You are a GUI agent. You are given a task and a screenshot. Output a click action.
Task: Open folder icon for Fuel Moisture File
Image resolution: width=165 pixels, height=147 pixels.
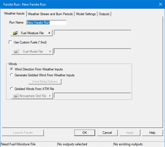coord(15,33)
